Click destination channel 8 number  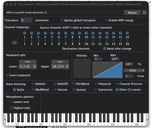(73, 44)
